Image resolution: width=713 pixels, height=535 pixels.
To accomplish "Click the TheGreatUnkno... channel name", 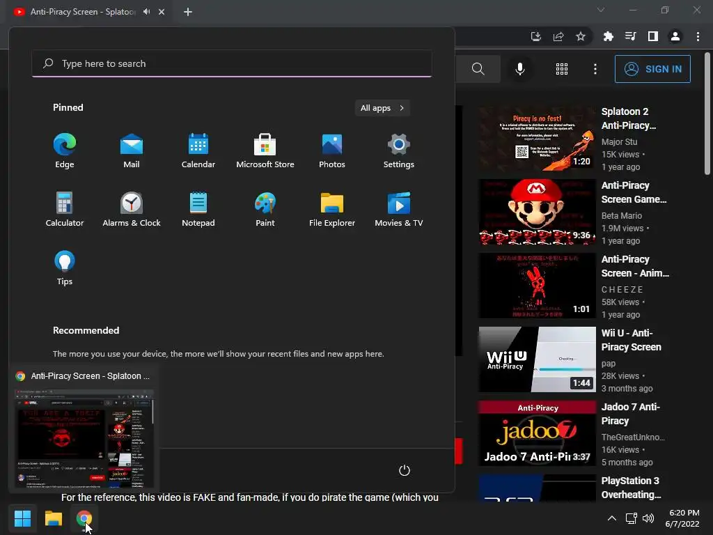I will pos(632,437).
